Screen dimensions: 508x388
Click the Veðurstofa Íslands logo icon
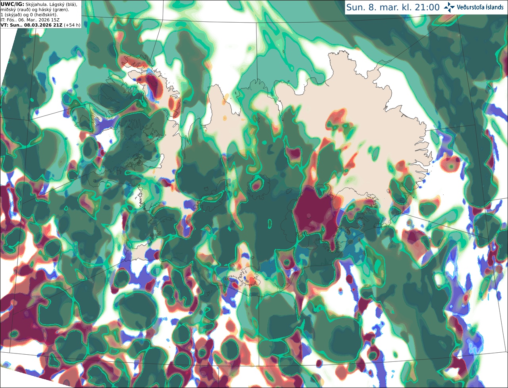click(x=449, y=7)
